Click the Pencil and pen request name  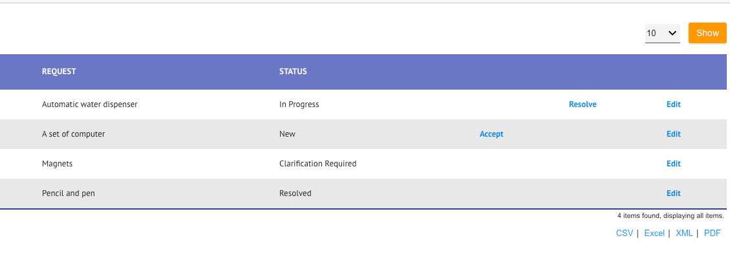pyautogui.click(x=69, y=193)
